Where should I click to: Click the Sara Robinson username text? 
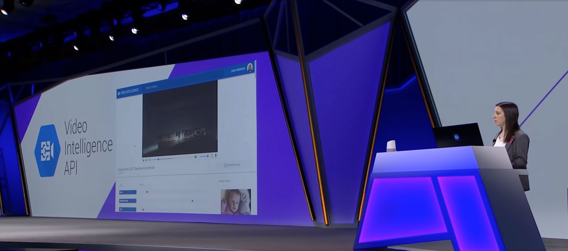238,70
